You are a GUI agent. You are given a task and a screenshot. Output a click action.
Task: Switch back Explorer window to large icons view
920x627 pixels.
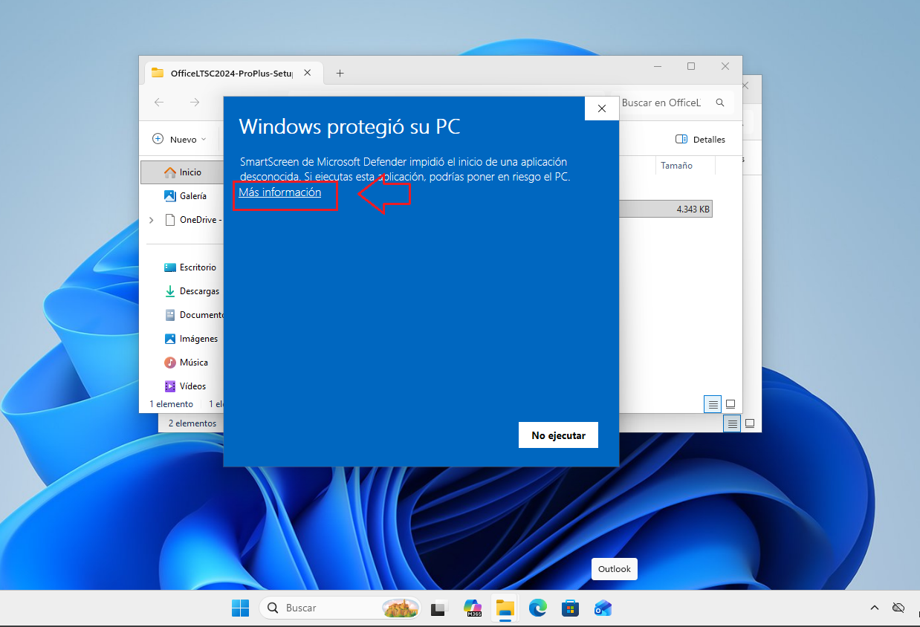[750, 423]
